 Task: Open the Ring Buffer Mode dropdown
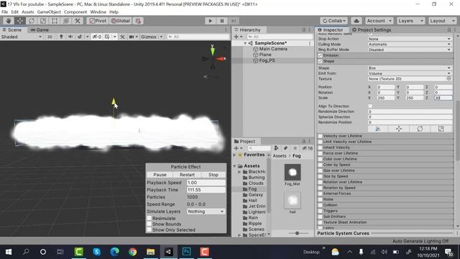[x=410, y=50]
